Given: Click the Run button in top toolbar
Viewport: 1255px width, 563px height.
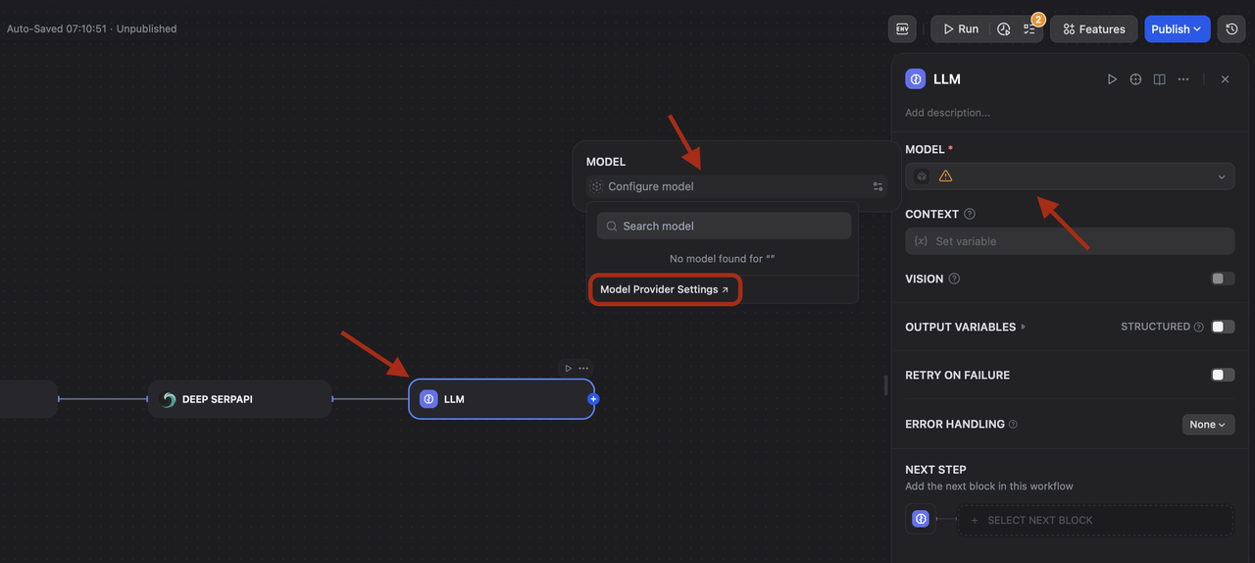Looking at the screenshot, I should tap(961, 29).
